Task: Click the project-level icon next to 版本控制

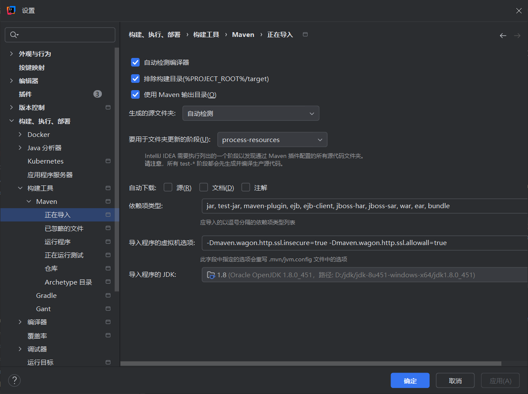Action: 108,107
